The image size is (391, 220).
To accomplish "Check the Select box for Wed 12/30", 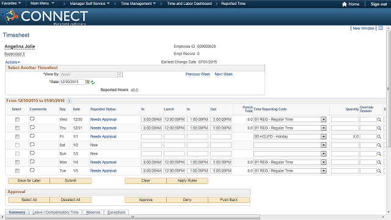I will coord(17,120).
